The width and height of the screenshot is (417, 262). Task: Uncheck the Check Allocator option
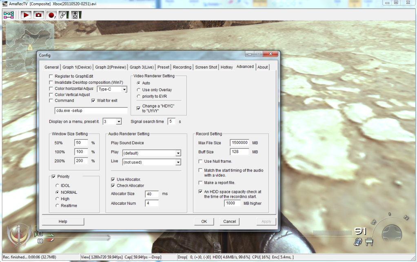click(x=113, y=186)
